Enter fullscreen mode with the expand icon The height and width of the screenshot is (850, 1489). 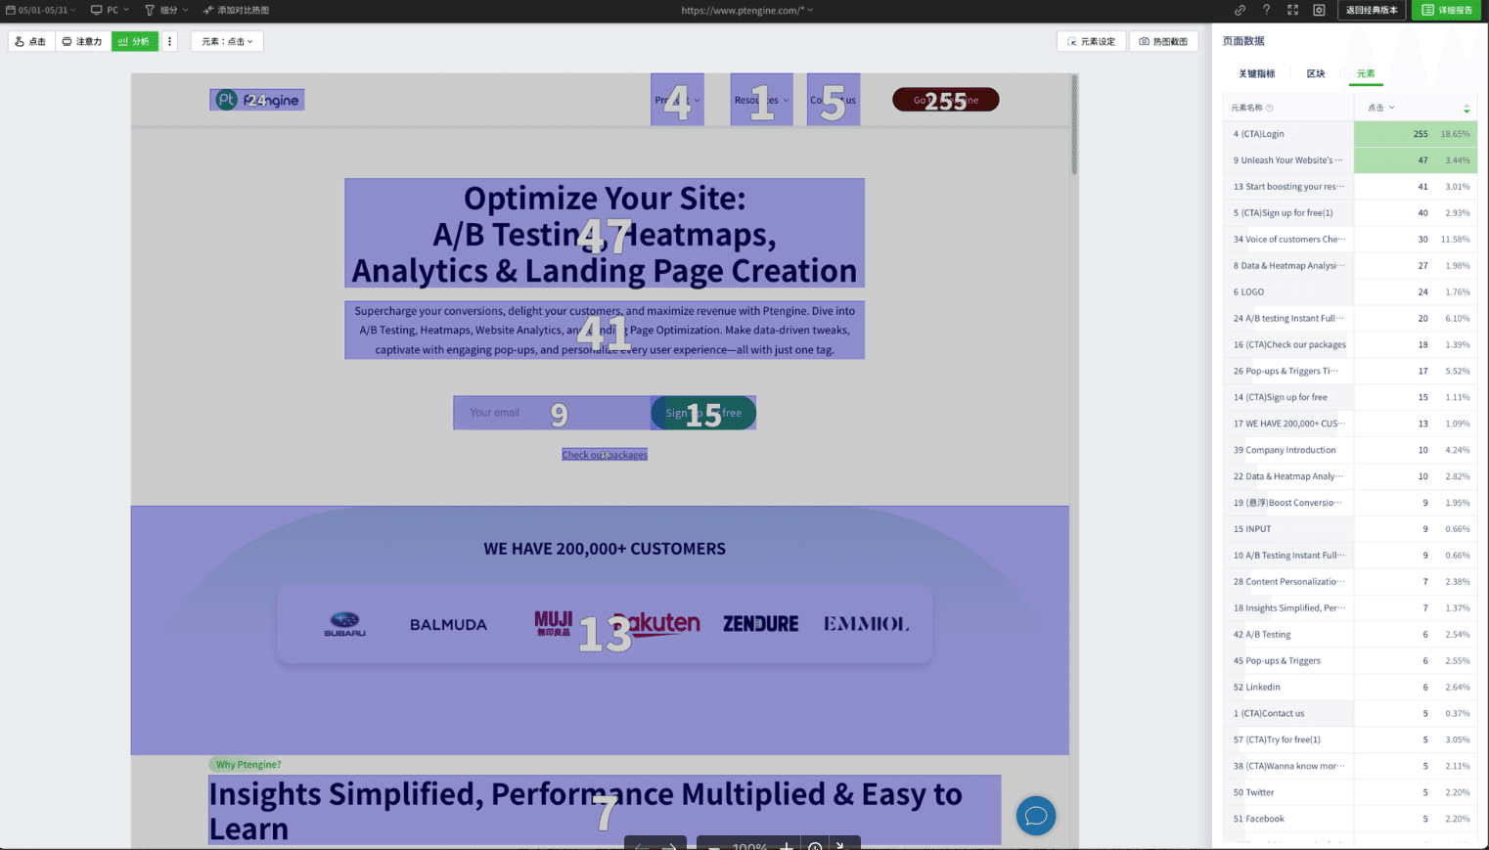point(1292,10)
